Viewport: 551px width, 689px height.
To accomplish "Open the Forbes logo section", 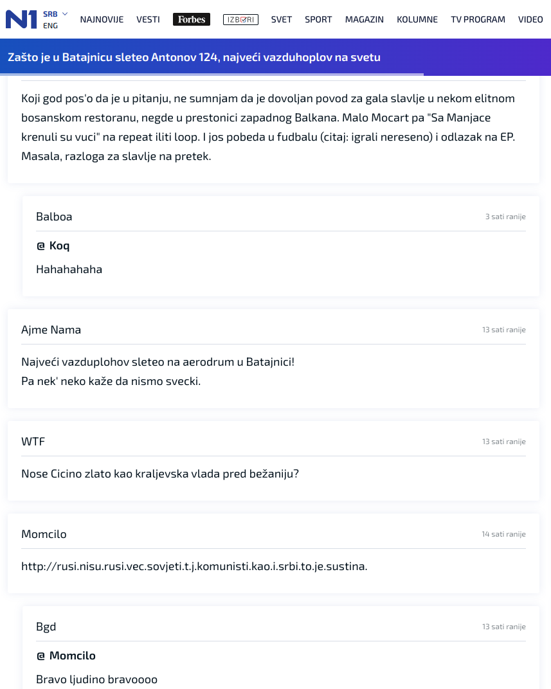I will coord(192,19).
